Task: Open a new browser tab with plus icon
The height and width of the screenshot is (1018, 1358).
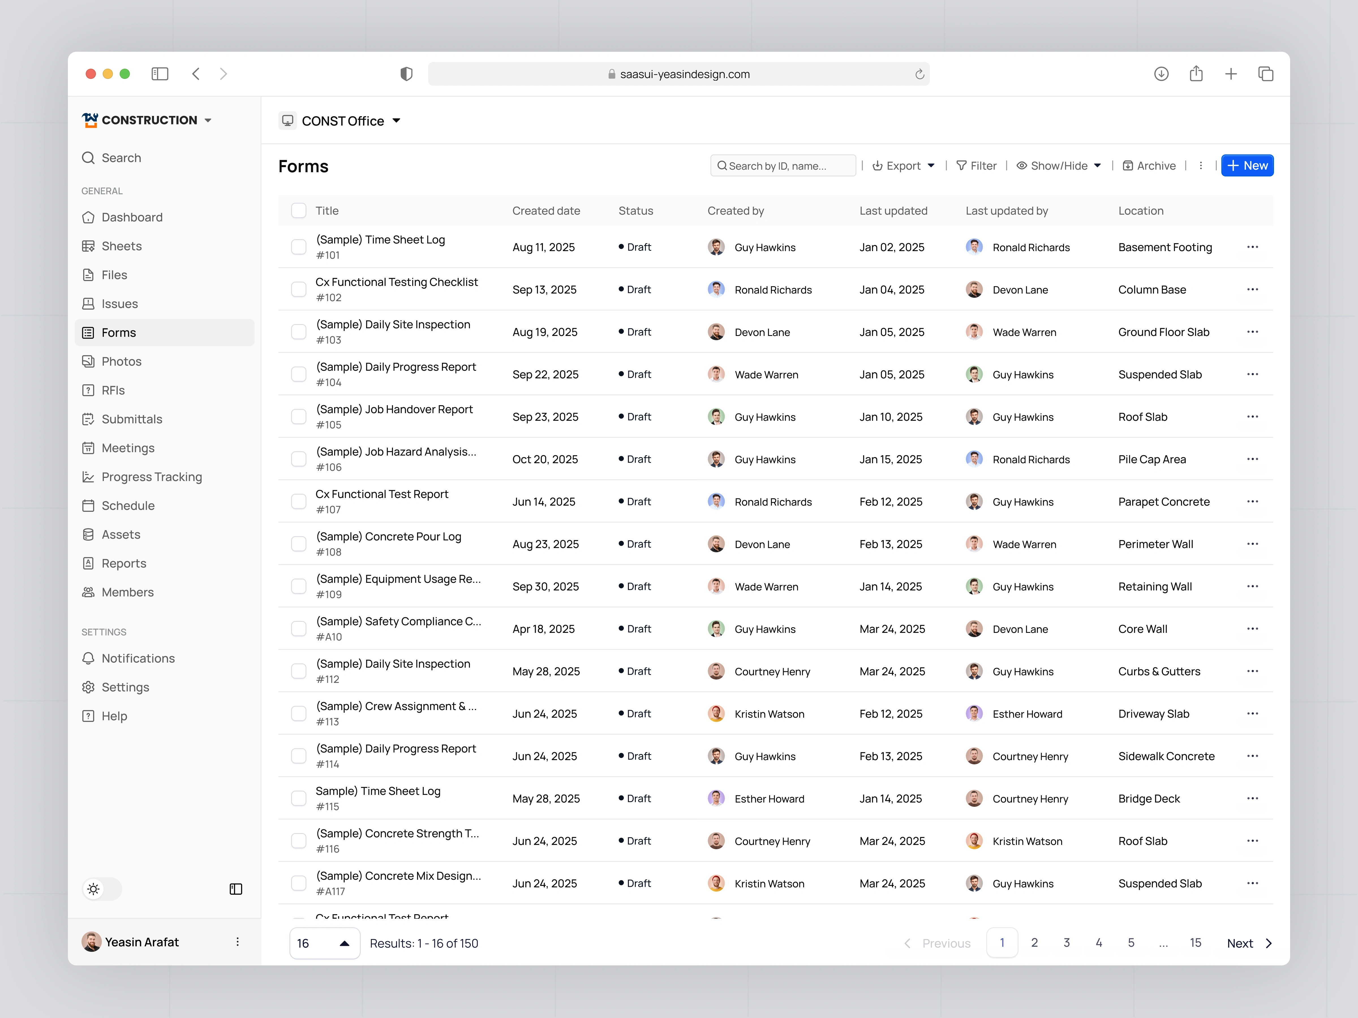Action: pos(1230,74)
